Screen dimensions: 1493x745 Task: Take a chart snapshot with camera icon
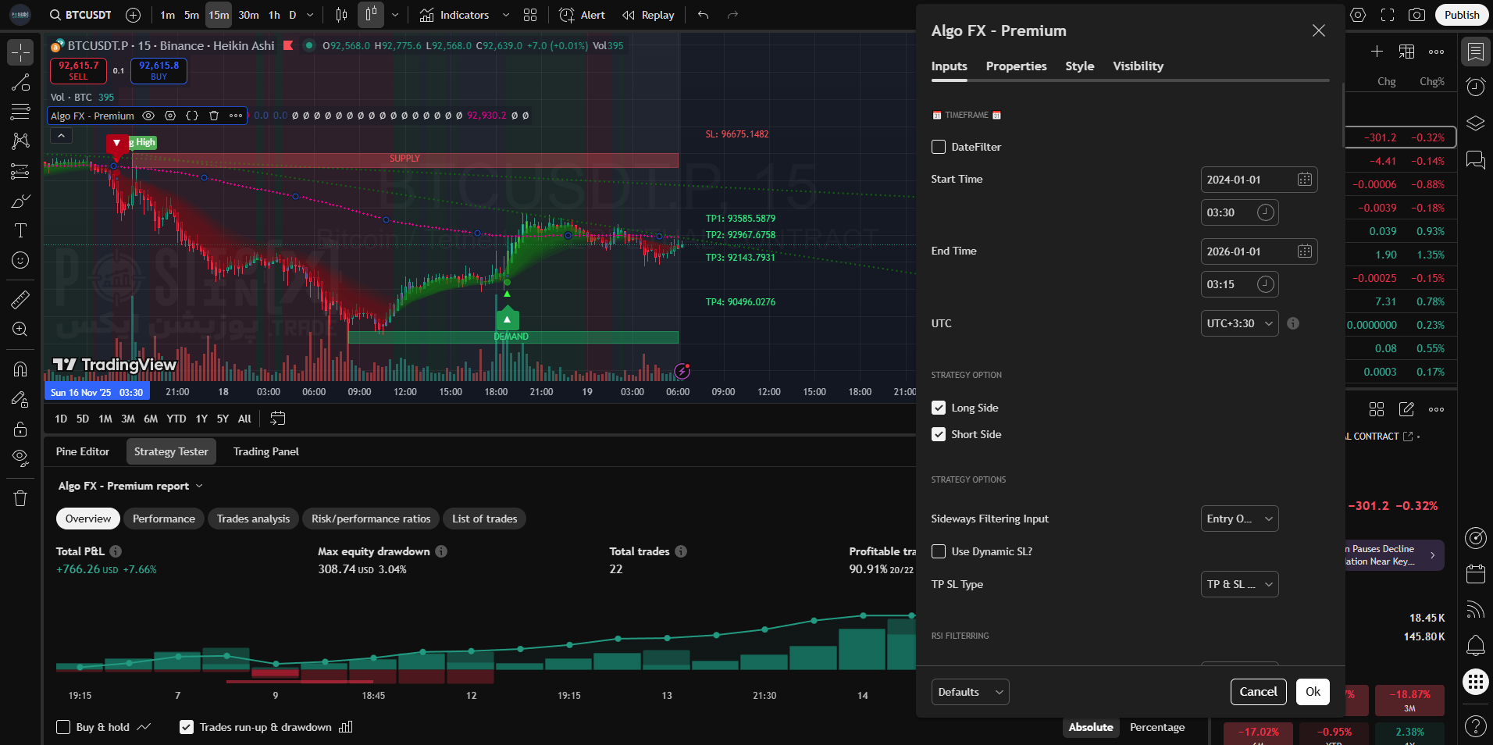click(1416, 15)
